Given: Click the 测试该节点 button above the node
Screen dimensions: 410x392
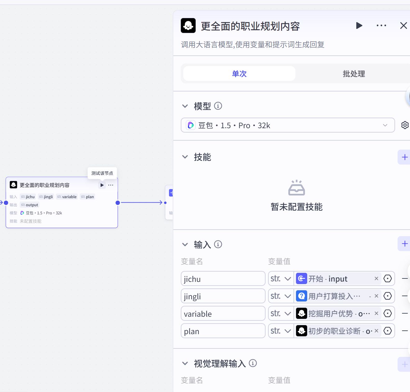Looking at the screenshot, I should pos(102,173).
